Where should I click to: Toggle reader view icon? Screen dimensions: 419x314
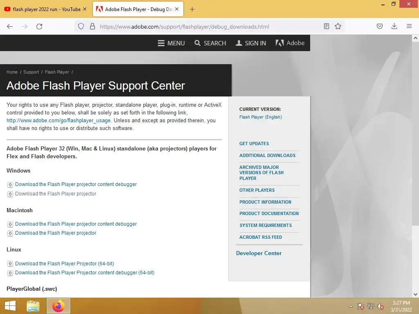pyautogui.click(x=326, y=26)
